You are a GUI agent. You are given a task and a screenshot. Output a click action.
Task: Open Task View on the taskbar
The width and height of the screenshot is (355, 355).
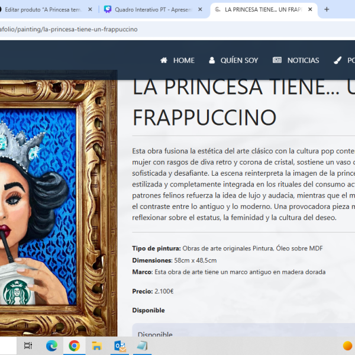28,346
